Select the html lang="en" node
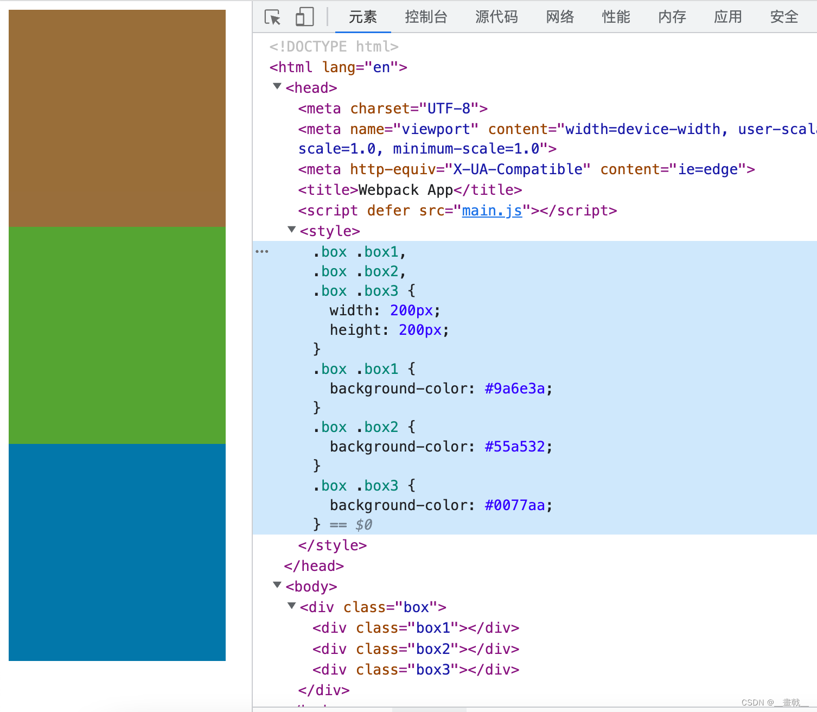 (x=339, y=67)
